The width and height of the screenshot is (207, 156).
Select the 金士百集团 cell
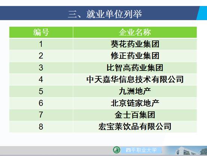click(135, 115)
